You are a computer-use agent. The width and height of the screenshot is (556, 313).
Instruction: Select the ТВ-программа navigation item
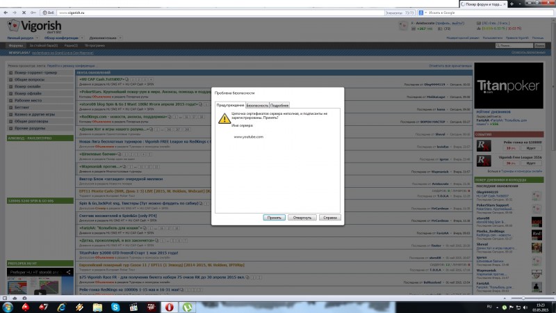click(95, 45)
